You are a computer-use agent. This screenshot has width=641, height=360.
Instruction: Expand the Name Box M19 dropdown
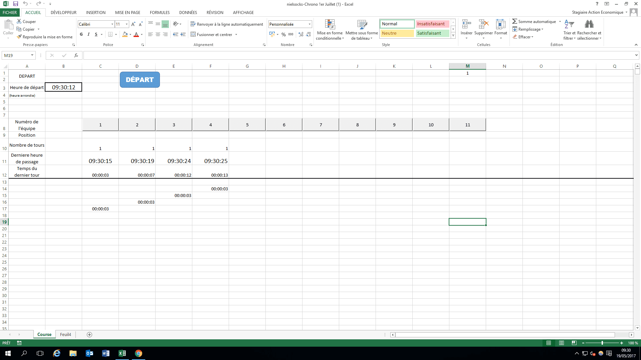pyautogui.click(x=32, y=55)
